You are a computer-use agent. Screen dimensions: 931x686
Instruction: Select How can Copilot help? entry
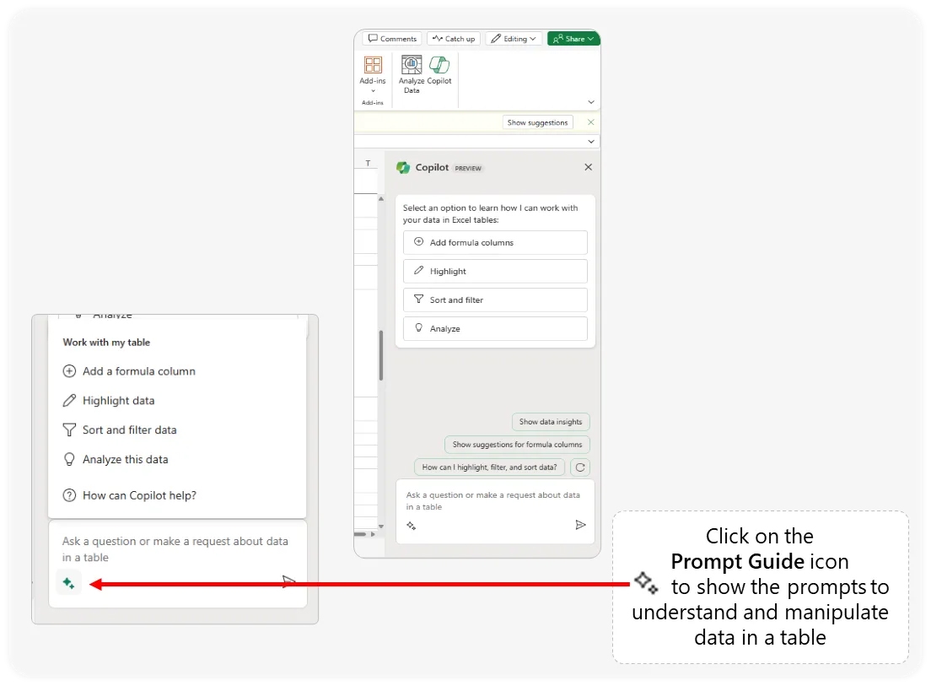[x=139, y=496]
